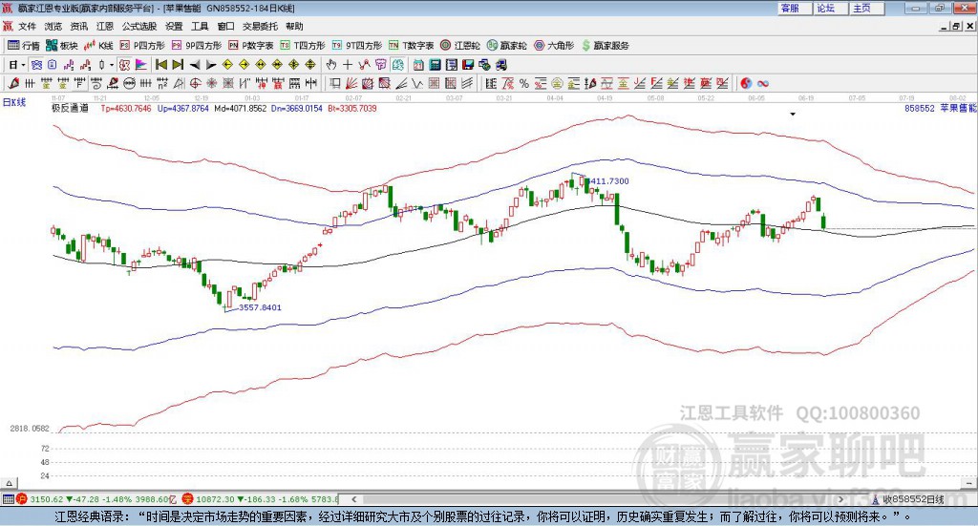978x526 pixels.
Task: Click the 论坛 forum button
Action: pos(831,8)
